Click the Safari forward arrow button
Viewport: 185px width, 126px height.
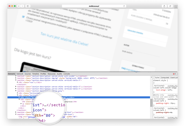point(22,6)
